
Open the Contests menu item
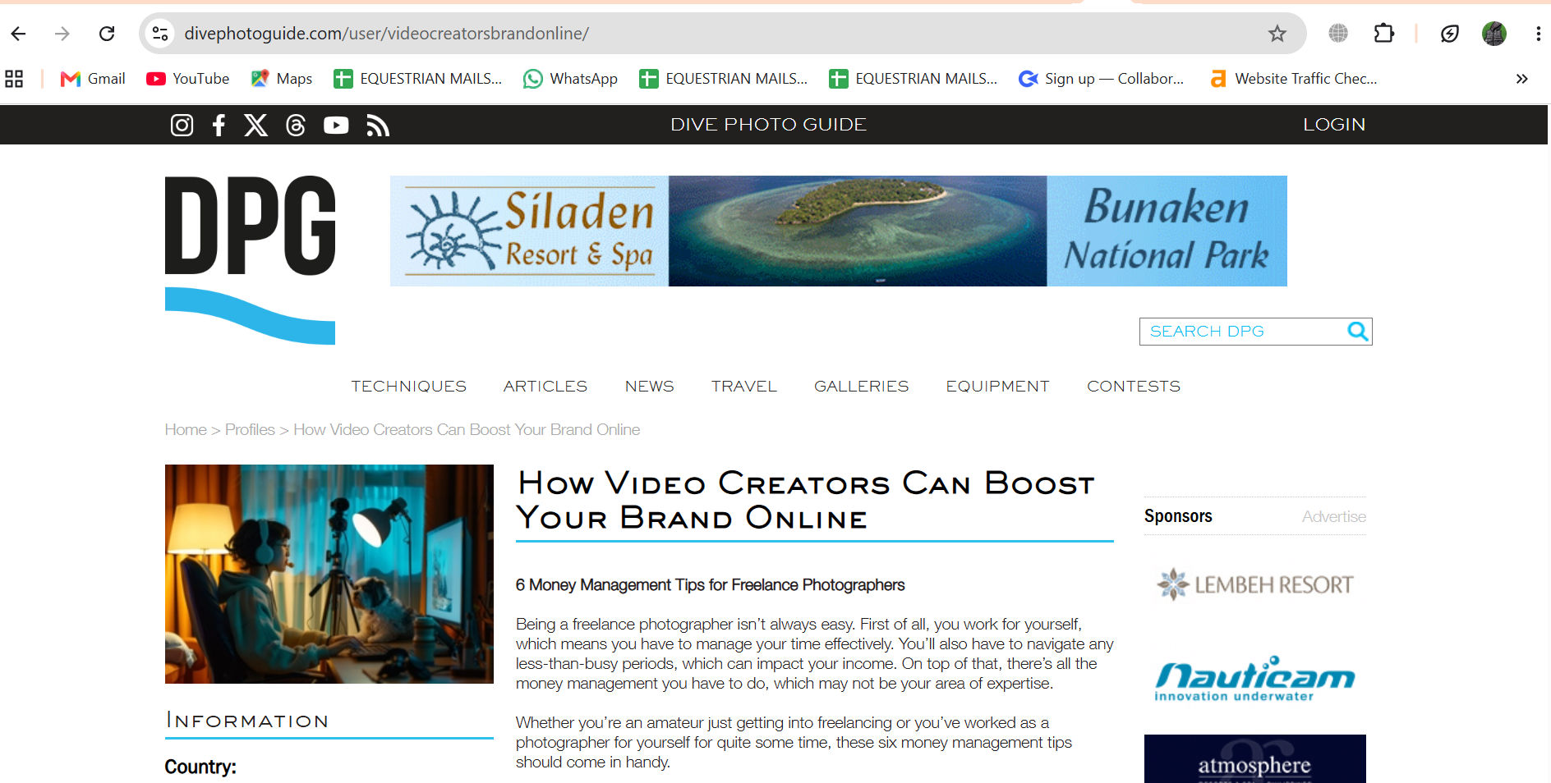(x=1134, y=386)
